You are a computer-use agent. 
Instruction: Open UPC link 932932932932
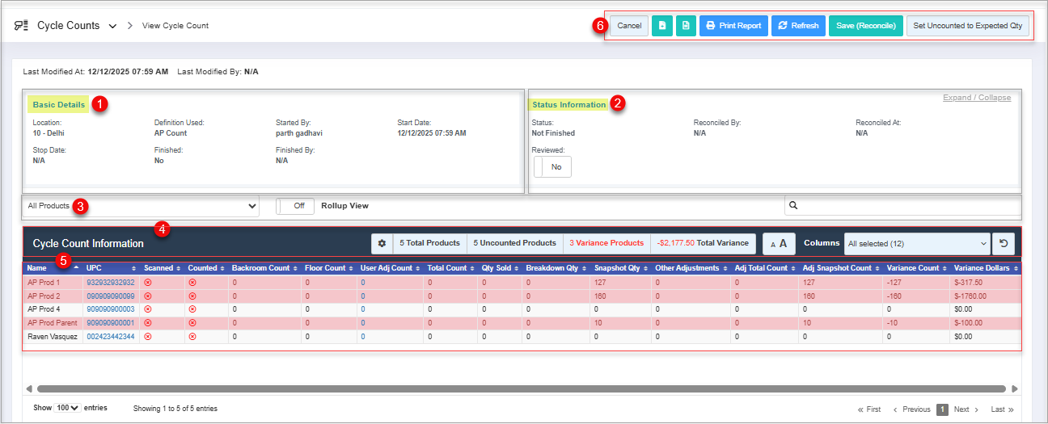110,283
